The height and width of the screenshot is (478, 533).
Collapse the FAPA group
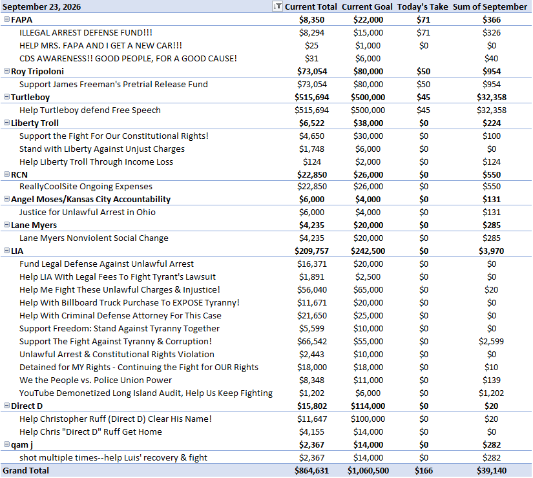tap(6, 19)
